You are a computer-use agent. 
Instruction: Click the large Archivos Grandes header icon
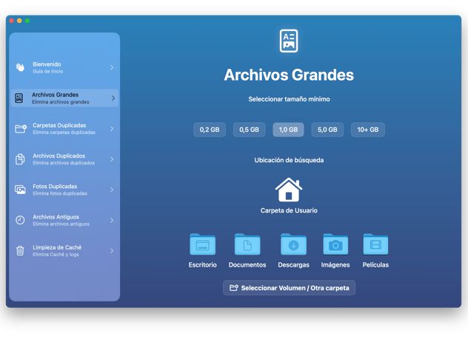pyautogui.click(x=289, y=41)
